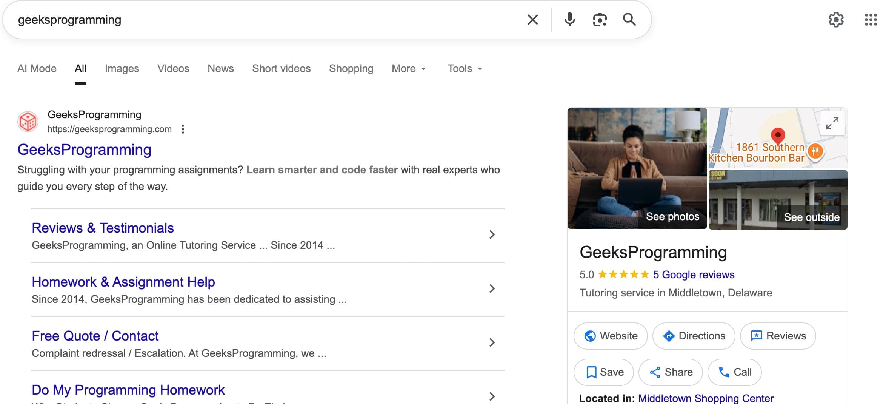Image resolution: width=883 pixels, height=404 pixels.
Task: Expand chevron on Free Quote / Contact row
Action: (492, 342)
